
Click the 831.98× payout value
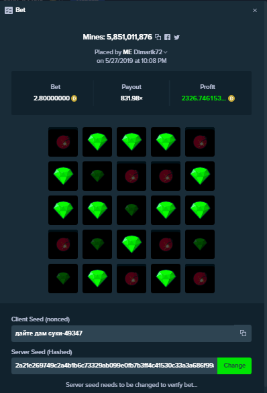tap(131, 98)
